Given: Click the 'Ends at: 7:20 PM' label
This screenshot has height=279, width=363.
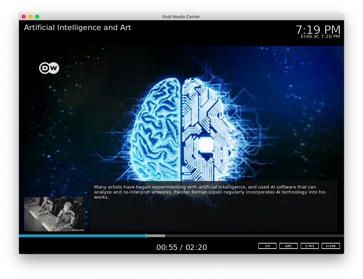Looking at the screenshot, I should [x=320, y=36].
